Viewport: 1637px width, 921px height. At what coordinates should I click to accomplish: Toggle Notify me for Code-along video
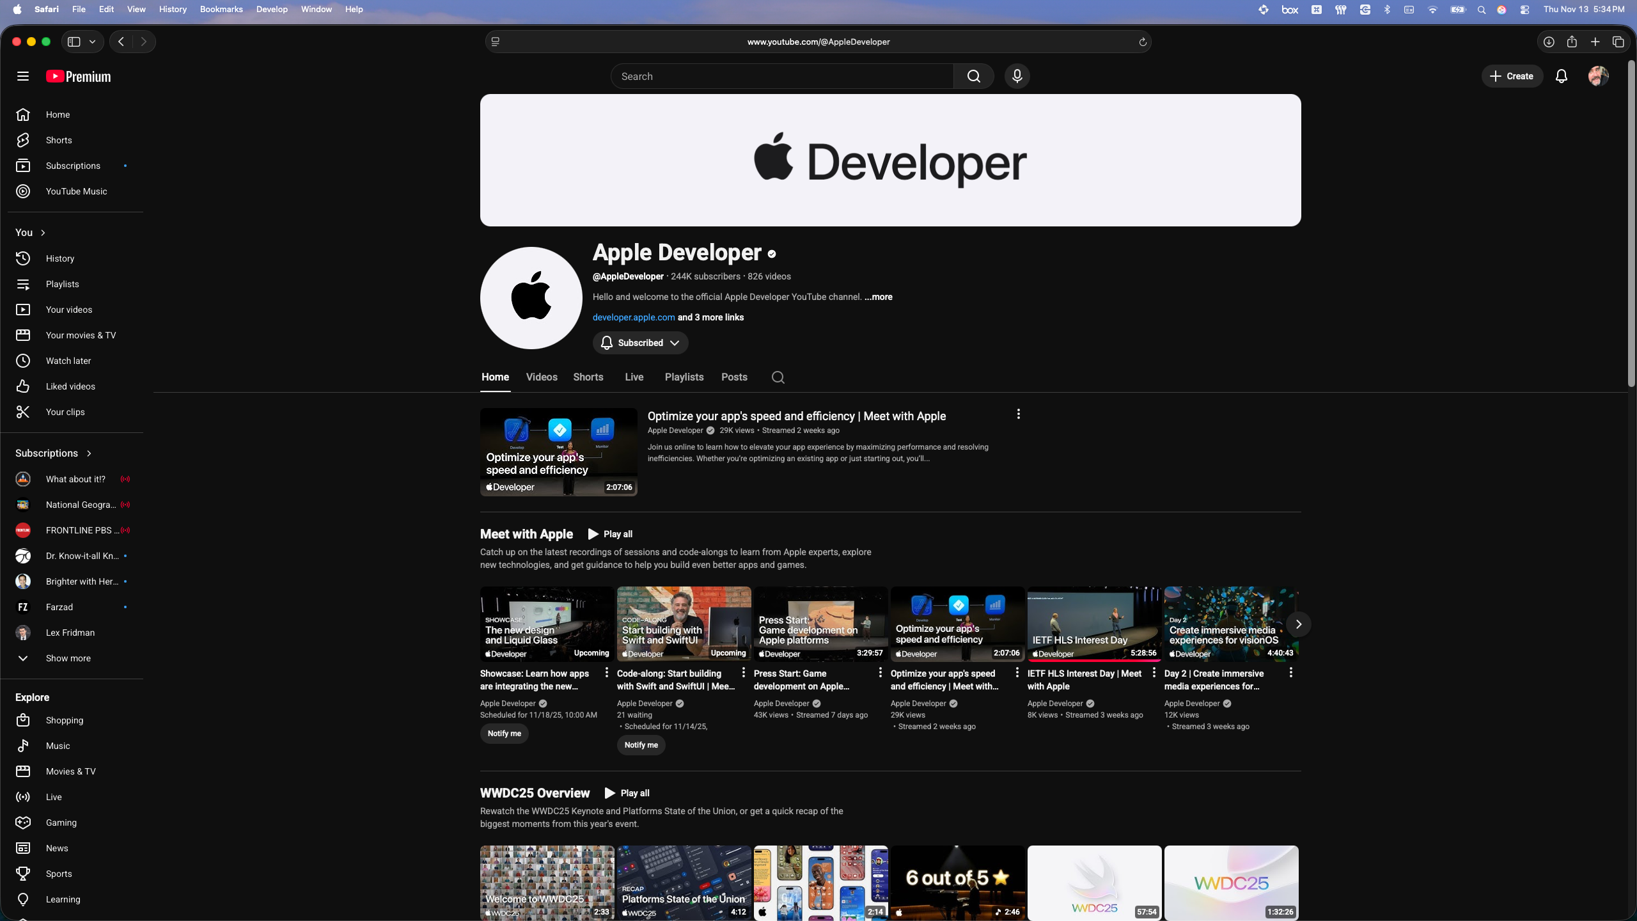pyautogui.click(x=641, y=745)
